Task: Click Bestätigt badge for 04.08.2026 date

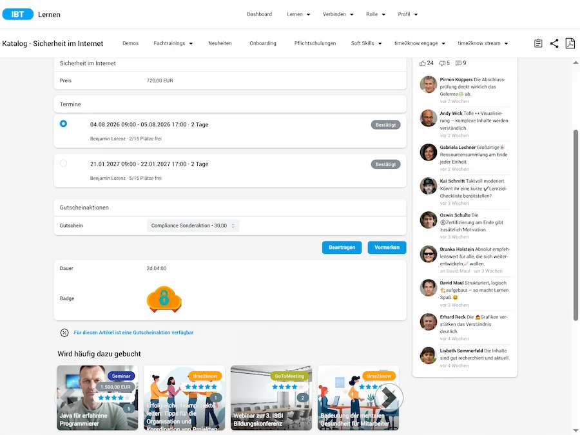Action: click(x=385, y=124)
